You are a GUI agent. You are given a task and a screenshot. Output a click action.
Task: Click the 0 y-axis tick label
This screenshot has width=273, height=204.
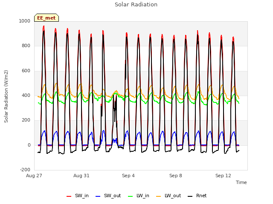point(29,145)
